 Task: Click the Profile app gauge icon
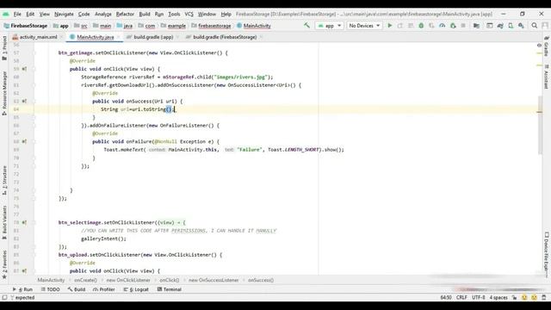[442, 26]
